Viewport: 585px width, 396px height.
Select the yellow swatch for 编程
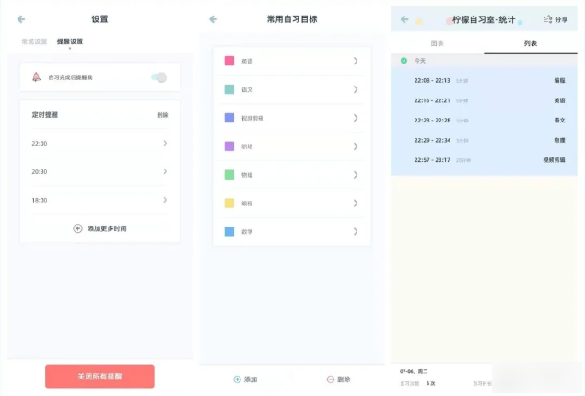pos(229,204)
